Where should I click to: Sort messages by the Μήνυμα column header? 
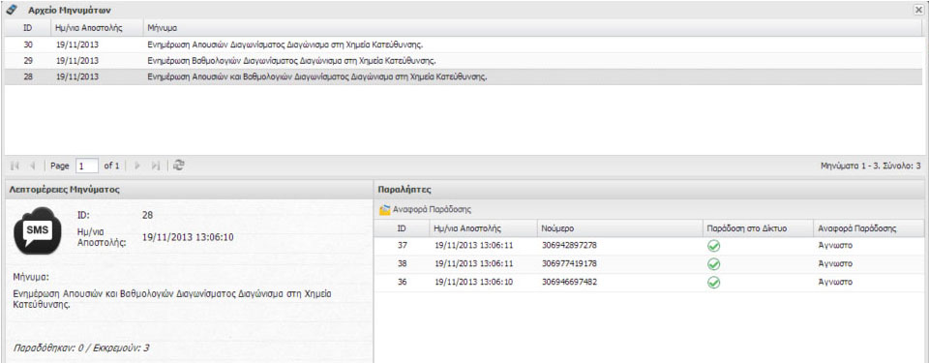pyautogui.click(x=532, y=28)
